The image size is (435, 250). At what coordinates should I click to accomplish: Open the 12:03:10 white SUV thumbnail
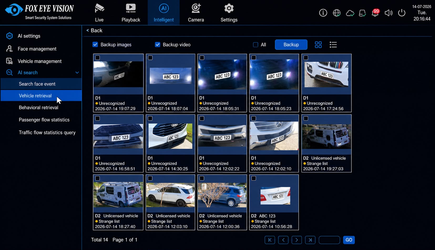[170, 195]
